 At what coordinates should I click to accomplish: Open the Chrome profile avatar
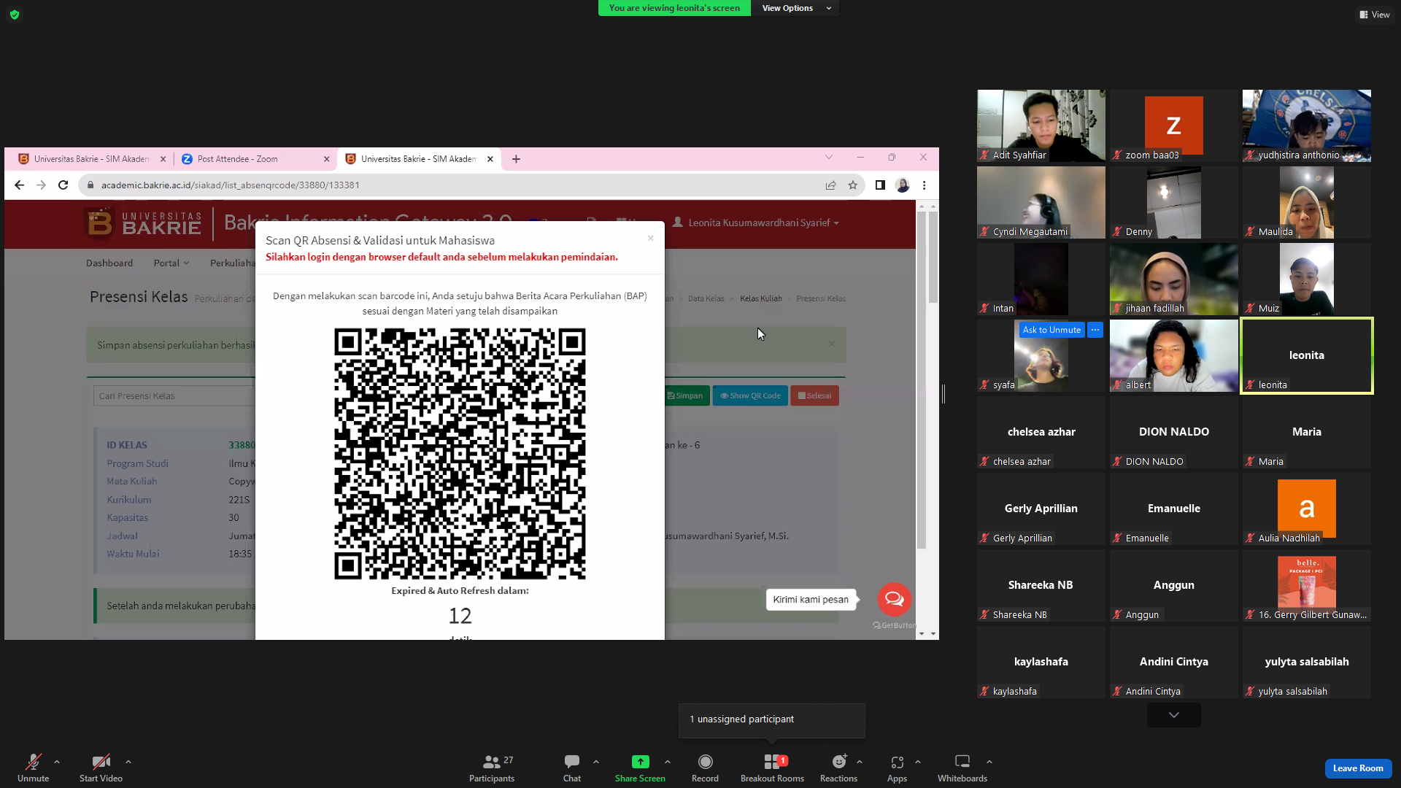click(903, 185)
